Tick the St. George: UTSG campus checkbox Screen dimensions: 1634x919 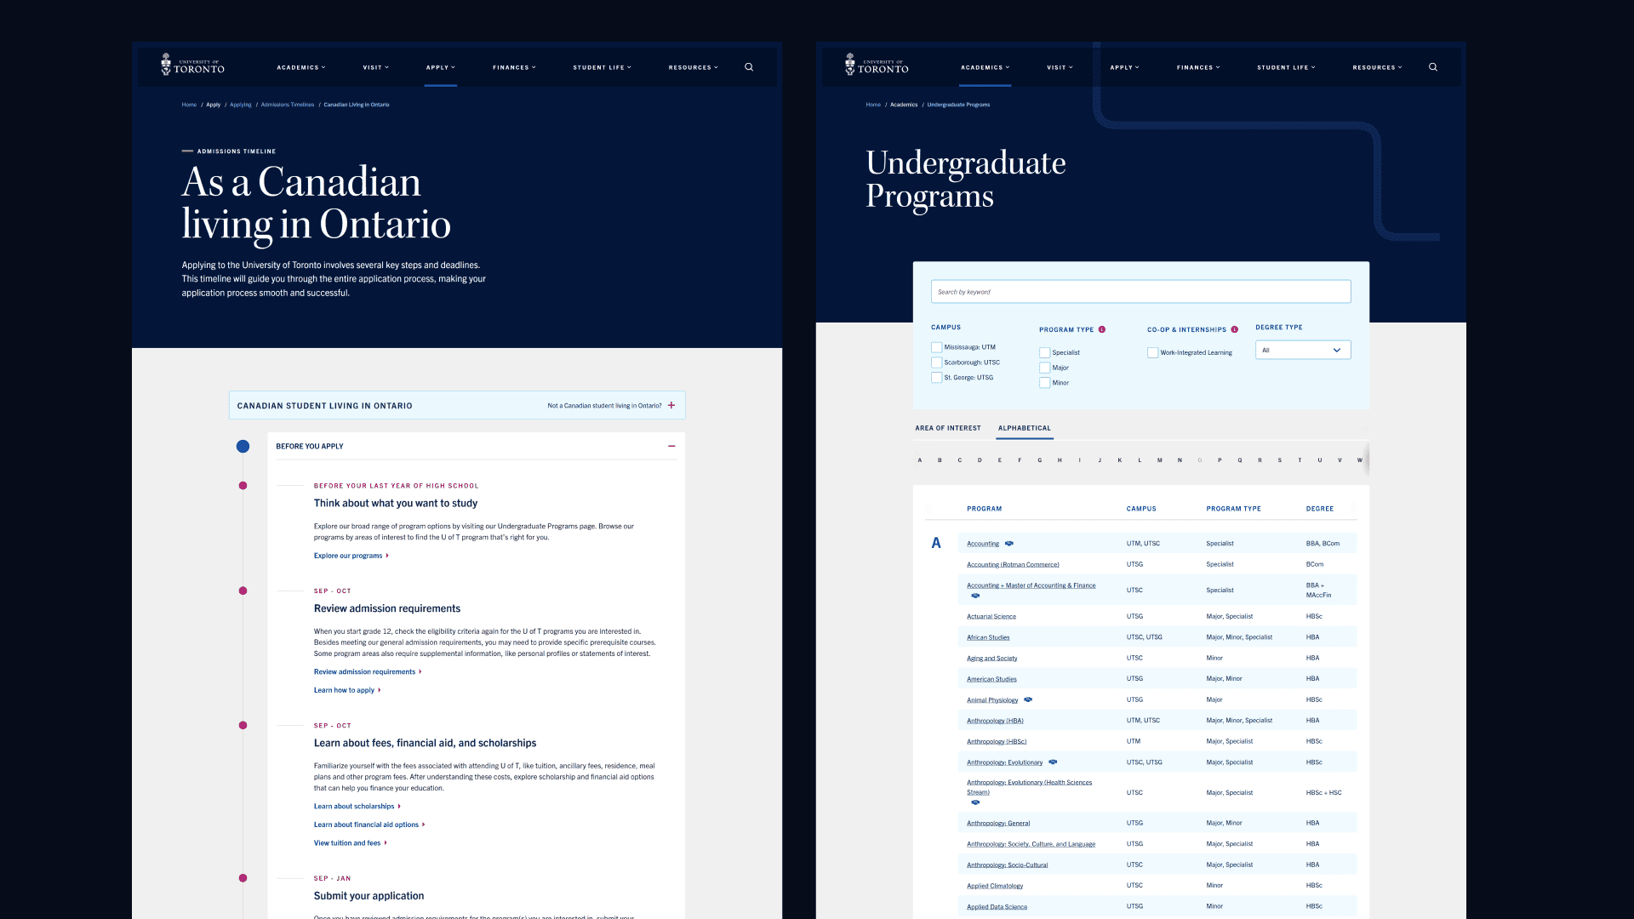pyautogui.click(x=936, y=378)
